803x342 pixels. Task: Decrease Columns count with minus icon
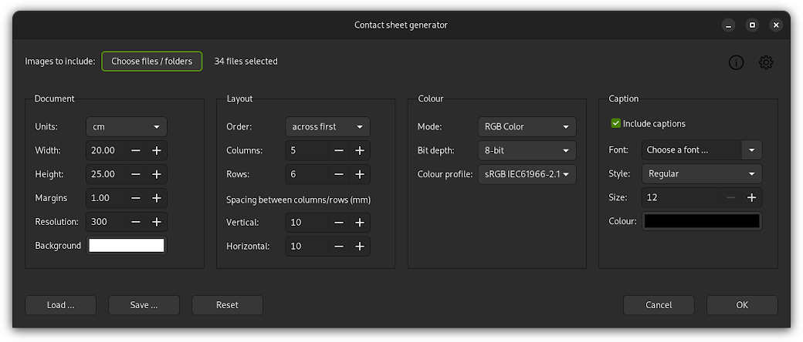[x=339, y=150]
